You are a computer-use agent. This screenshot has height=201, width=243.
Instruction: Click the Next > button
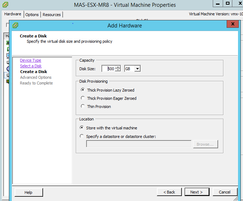[x=197, y=192]
